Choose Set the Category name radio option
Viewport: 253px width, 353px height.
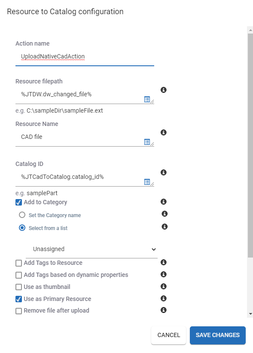pyautogui.click(x=22, y=215)
